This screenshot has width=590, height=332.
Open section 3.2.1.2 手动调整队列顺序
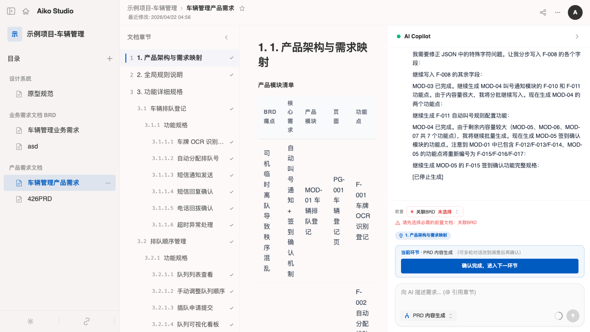[180, 291]
